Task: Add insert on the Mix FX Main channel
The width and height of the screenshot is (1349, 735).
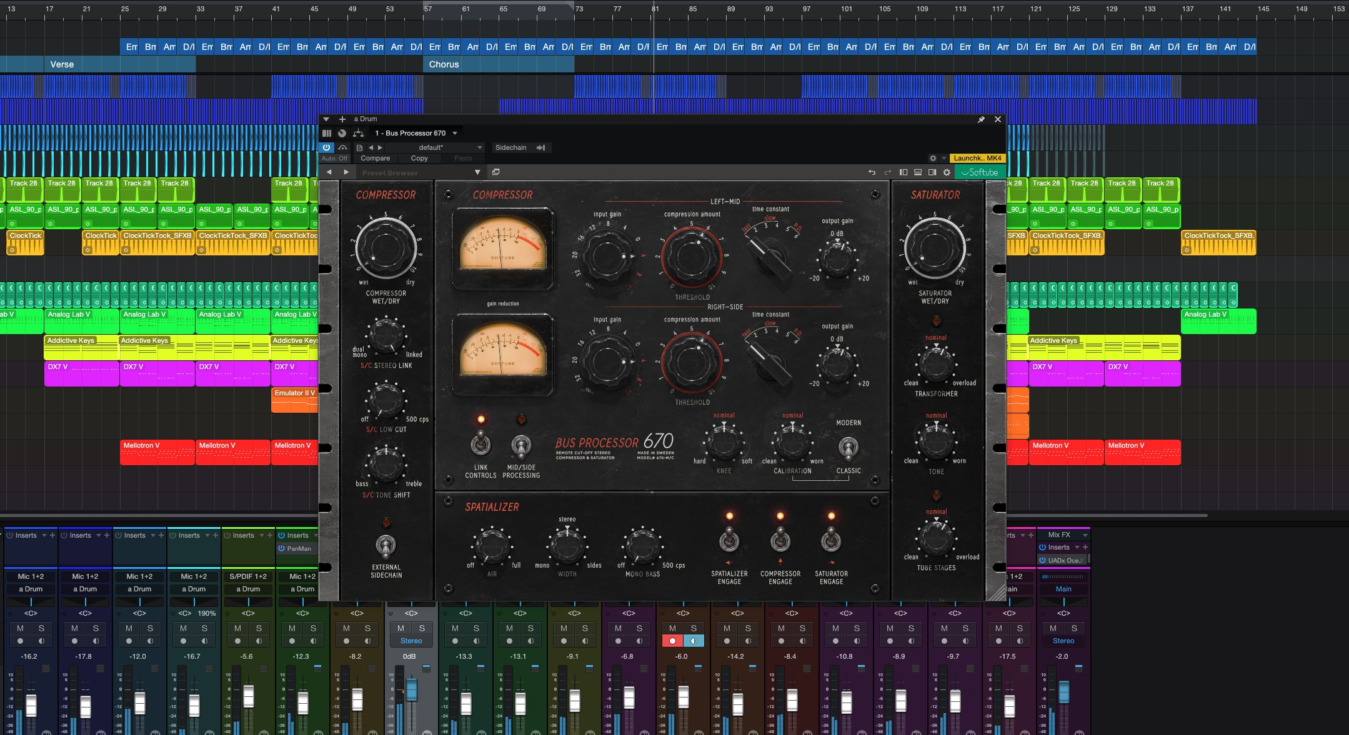Action: [1085, 548]
